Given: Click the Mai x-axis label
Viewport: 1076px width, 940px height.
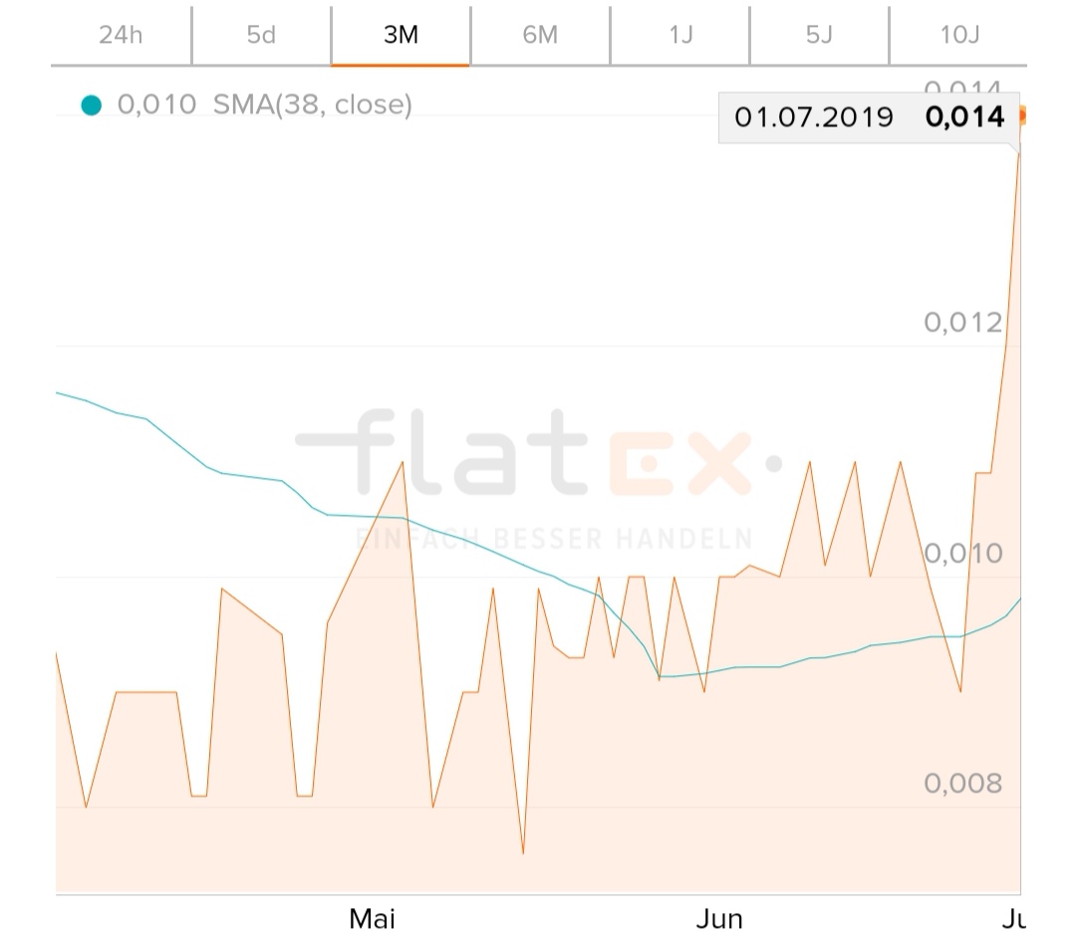Looking at the screenshot, I should [373, 918].
